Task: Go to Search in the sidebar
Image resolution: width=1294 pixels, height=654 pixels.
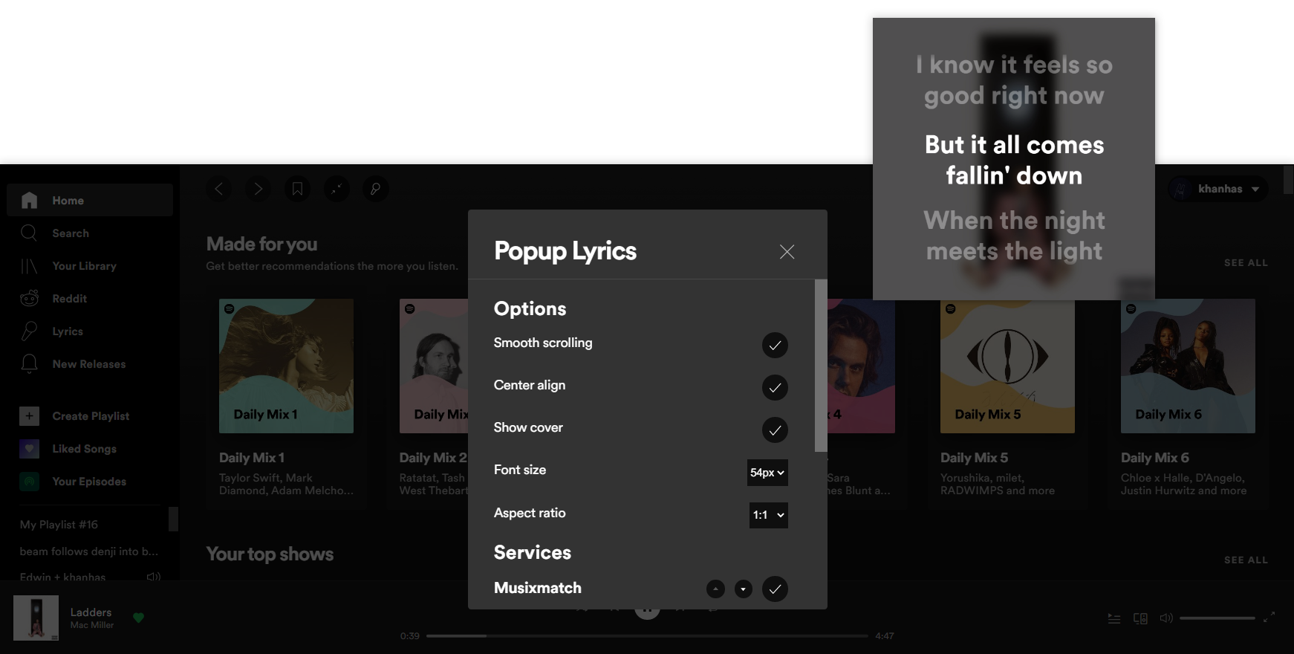Action: [71, 233]
